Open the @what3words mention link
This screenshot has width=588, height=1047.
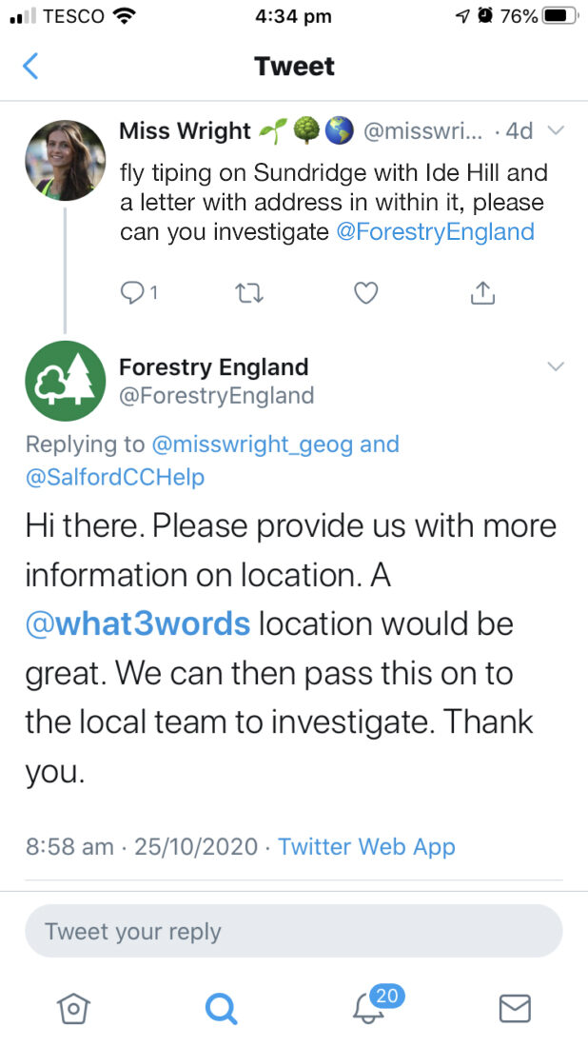(138, 623)
